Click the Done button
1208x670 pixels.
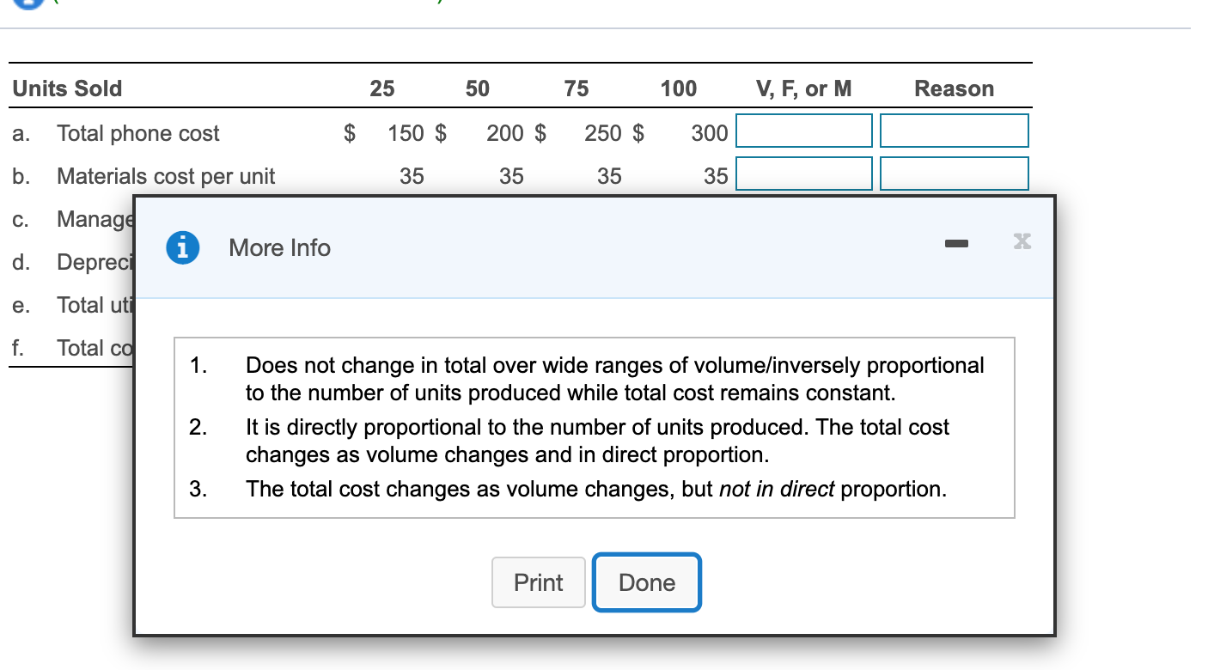(646, 582)
